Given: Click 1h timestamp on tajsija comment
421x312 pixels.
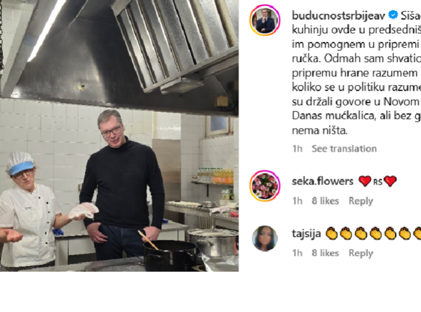Looking at the screenshot, I should click(297, 253).
